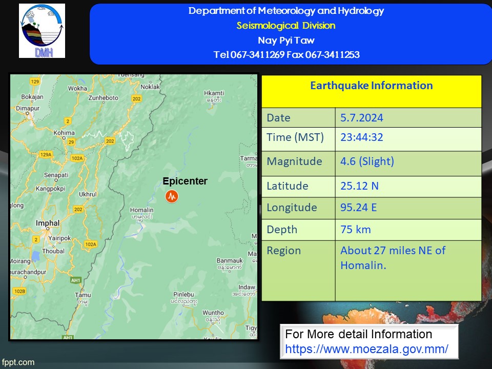Click the Ukhrul label on the map

[88, 194]
